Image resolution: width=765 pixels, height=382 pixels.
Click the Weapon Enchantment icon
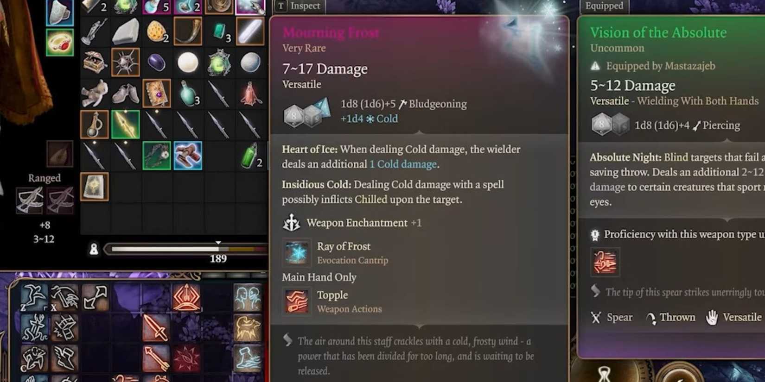click(x=292, y=223)
